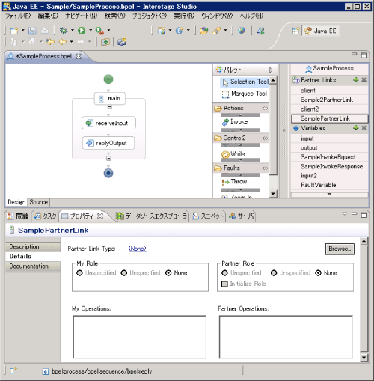Open the 編集(E) menu
This screenshot has width=374, height=381.
48,16
